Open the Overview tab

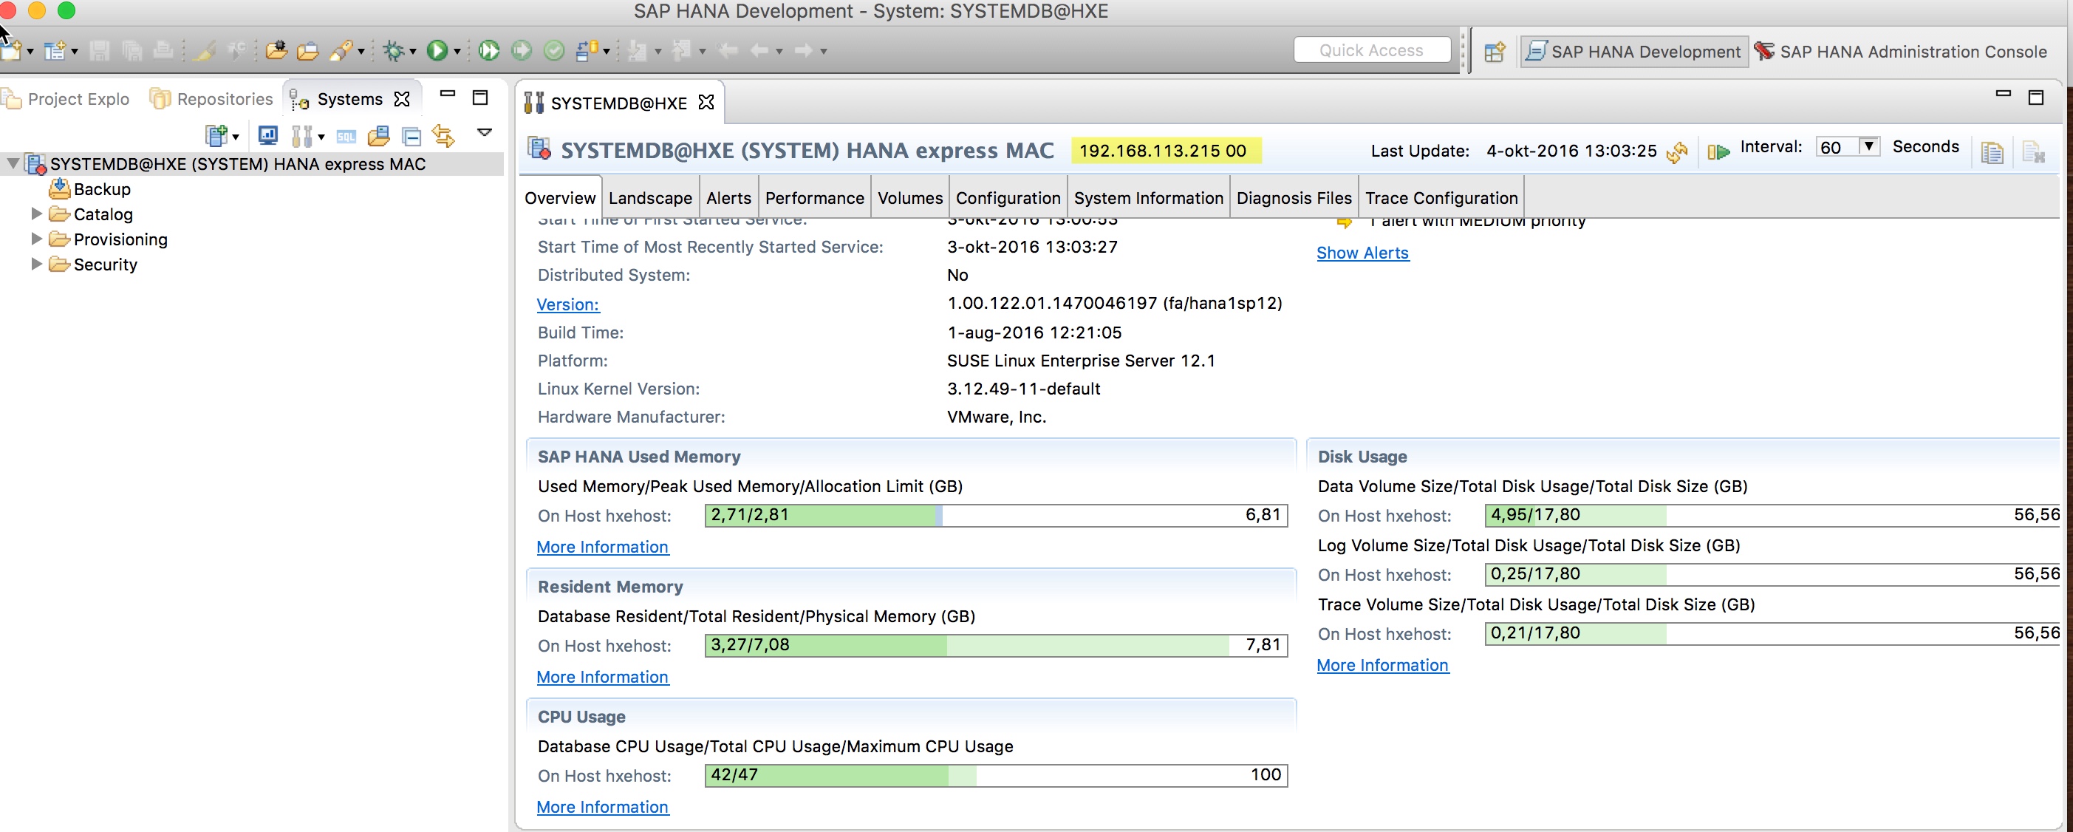(x=559, y=198)
